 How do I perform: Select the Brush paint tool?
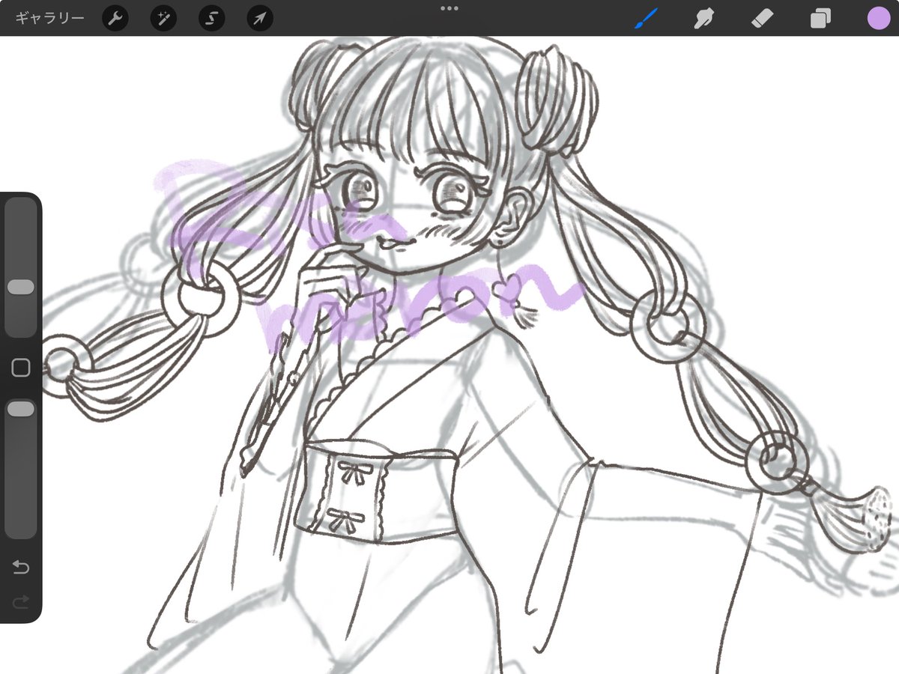click(x=646, y=18)
